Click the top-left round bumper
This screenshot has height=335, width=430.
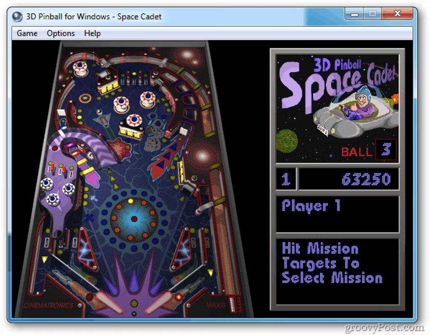pyautogui.click(x=79, y=67)
